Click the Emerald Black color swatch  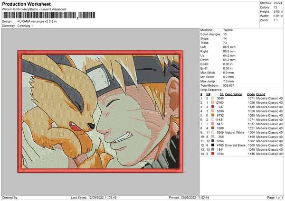point(213,145)
